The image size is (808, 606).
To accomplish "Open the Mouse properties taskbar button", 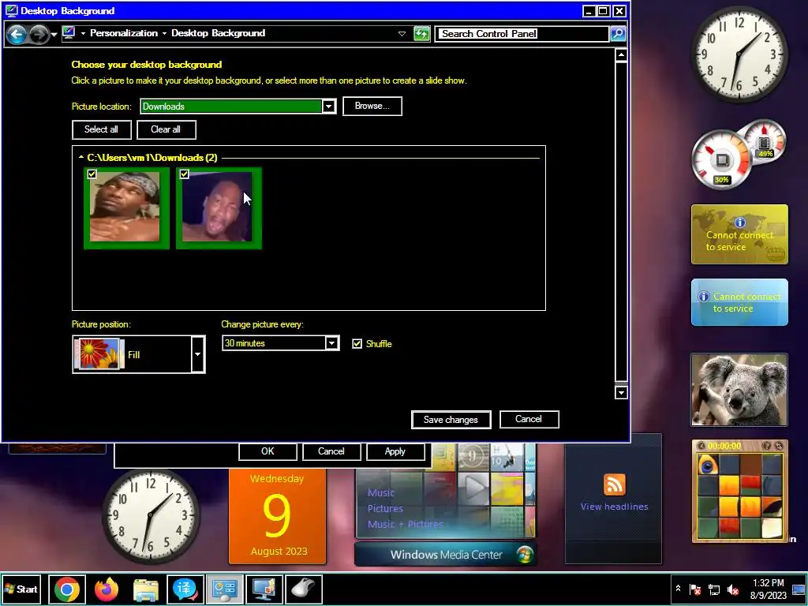I will [x=304, y=589].
